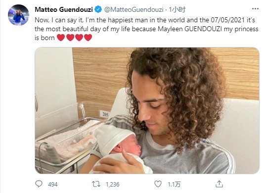
Task: Click the 1小时 timestamp
Action: [177, 9]
